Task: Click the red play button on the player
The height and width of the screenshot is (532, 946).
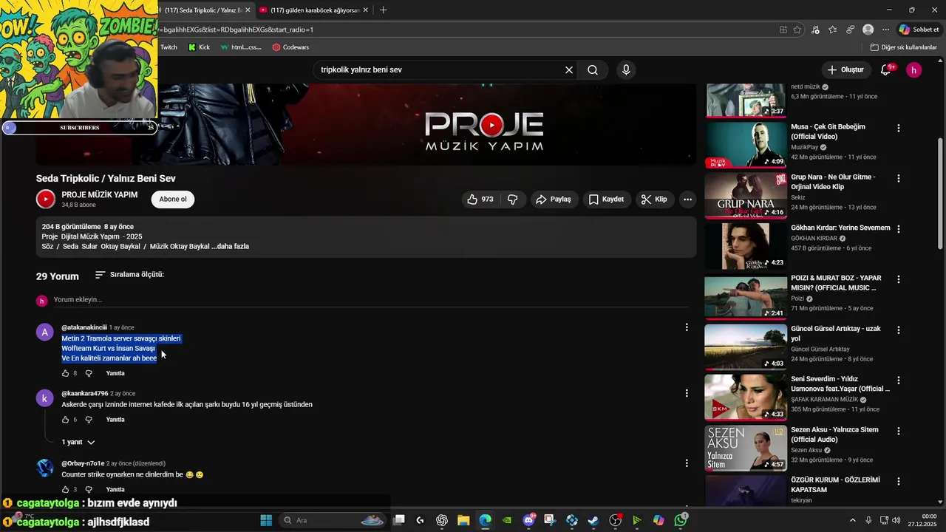Action: point(491,125)
